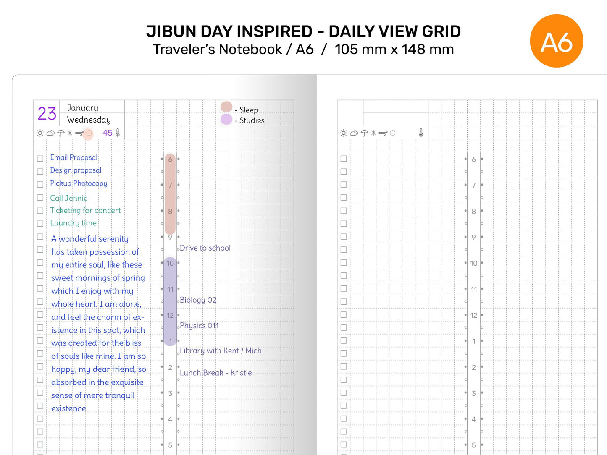This screenshot has width=607, height=455.
Task: Select the empty circle icon on right page
Action: point(393,133)
